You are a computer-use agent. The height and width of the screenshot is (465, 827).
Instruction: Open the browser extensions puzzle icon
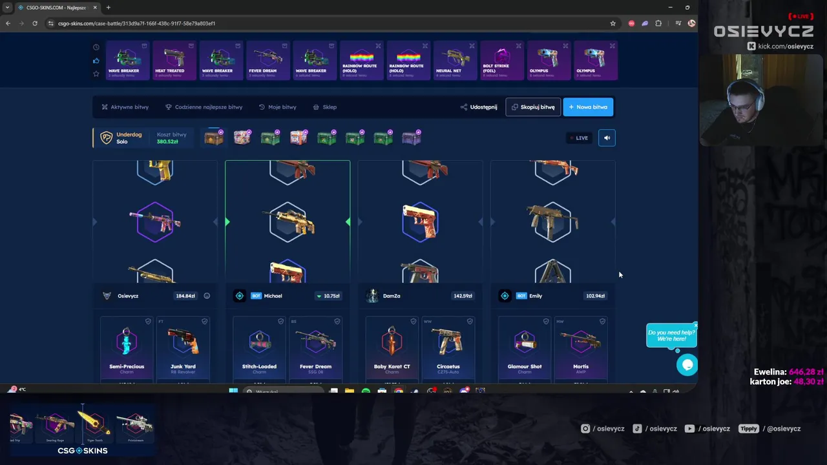[658, 23]
